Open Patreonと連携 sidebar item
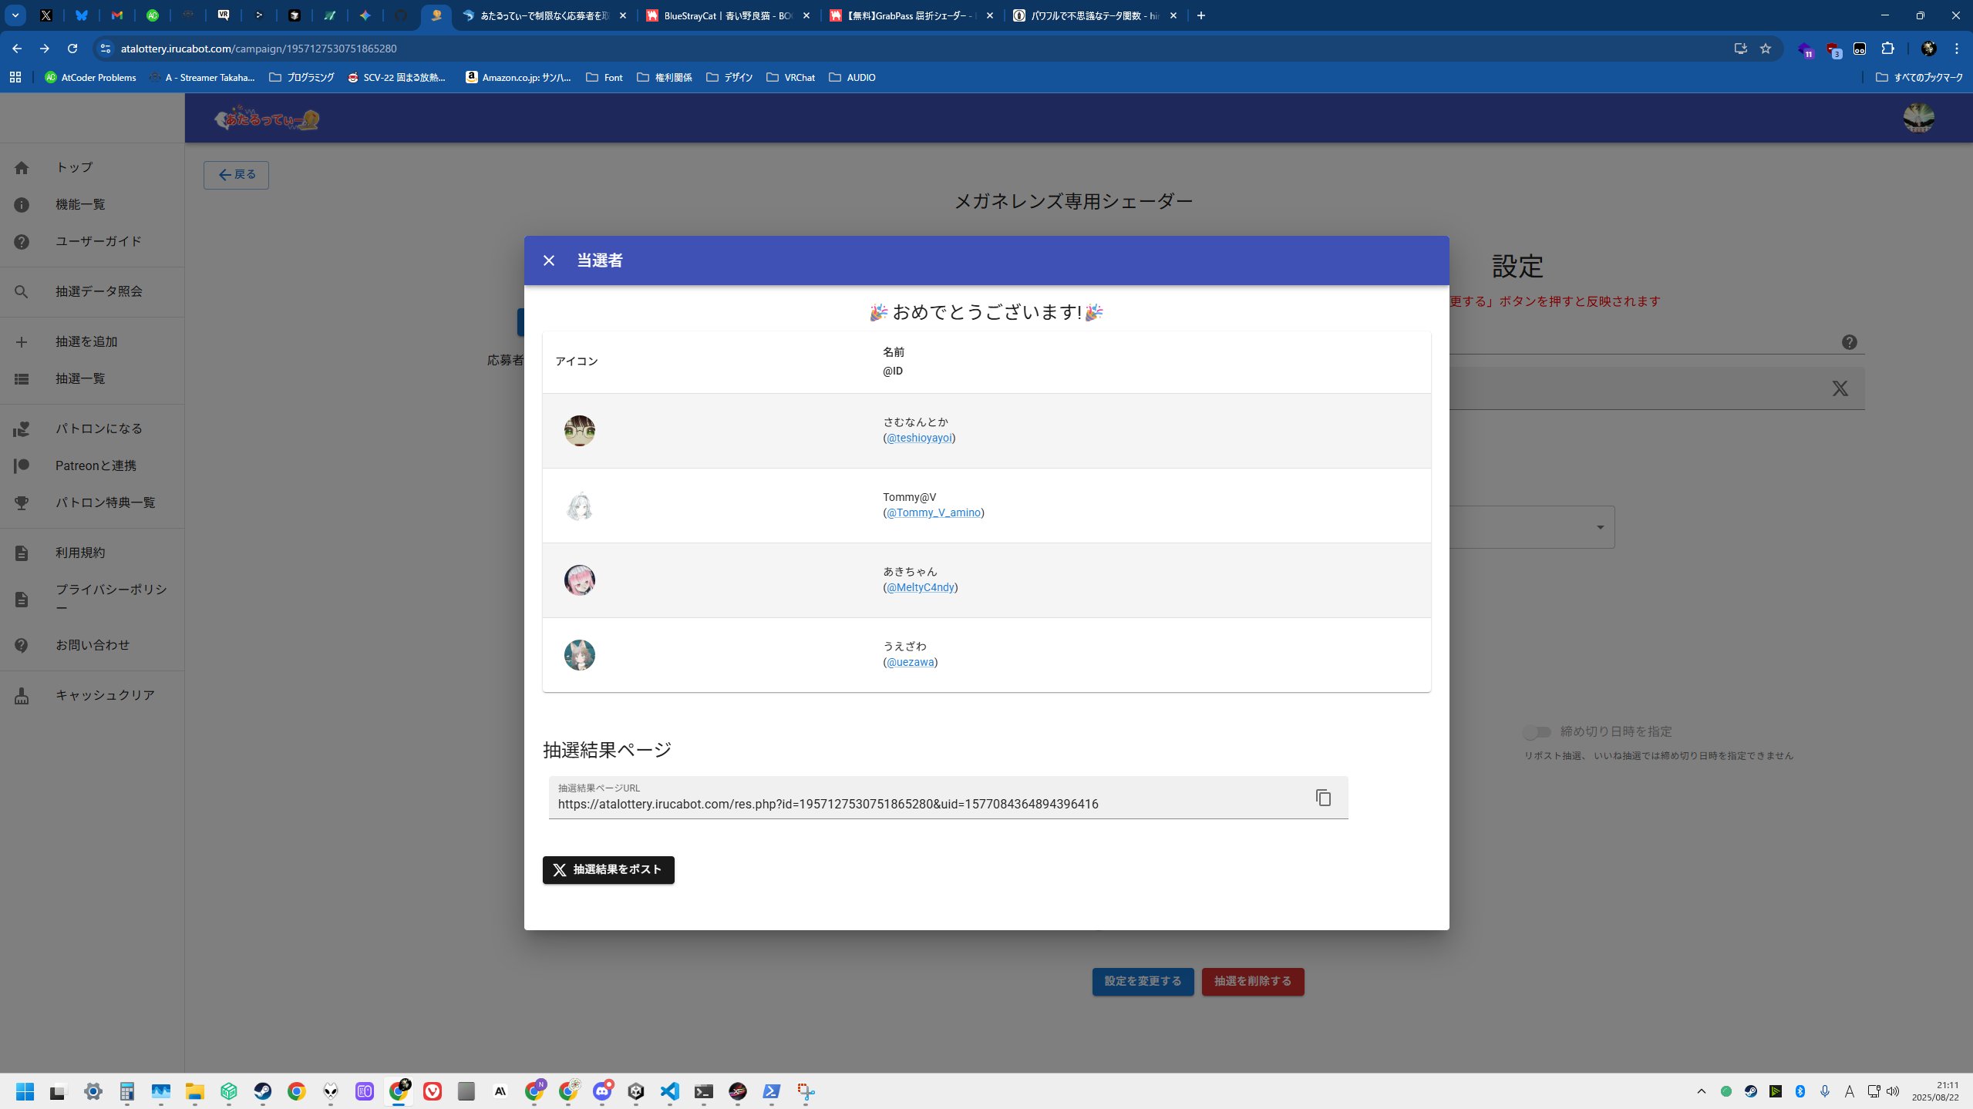The height and width of the screenshot is (1109, 1973). [96, 465]
